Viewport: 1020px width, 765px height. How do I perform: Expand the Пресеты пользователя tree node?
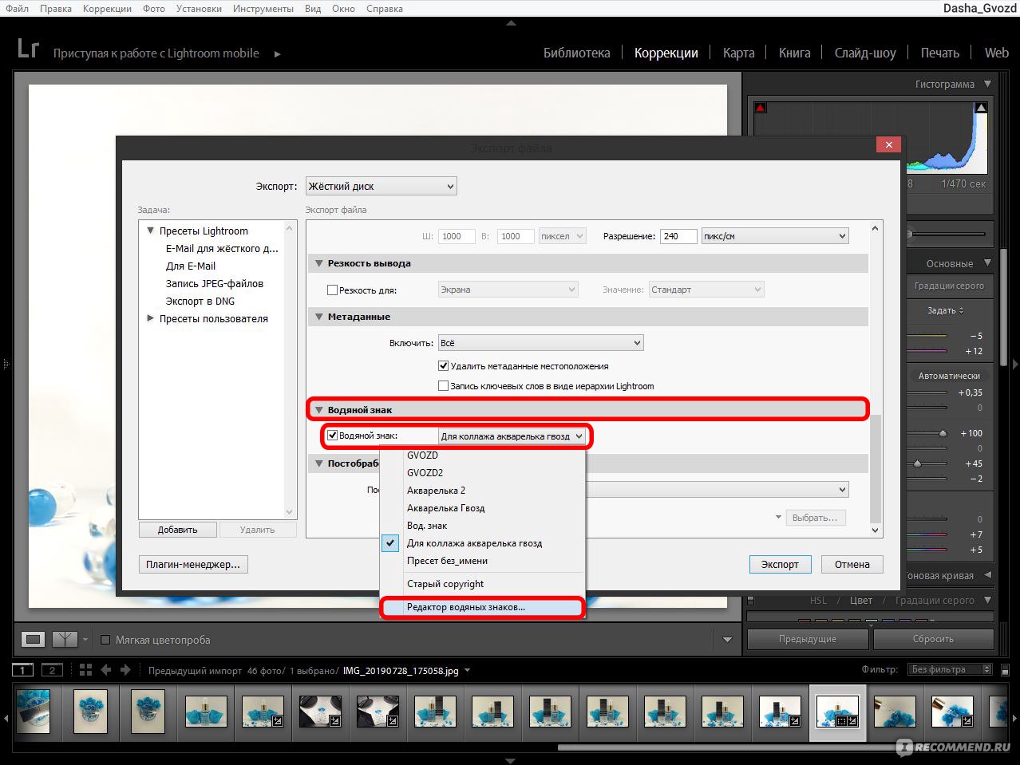click(x=150, y=318)
